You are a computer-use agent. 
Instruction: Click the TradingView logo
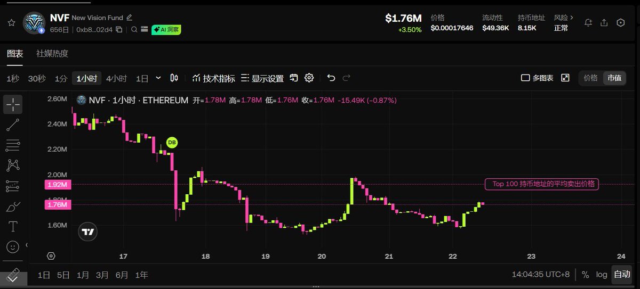pos(88,232)
